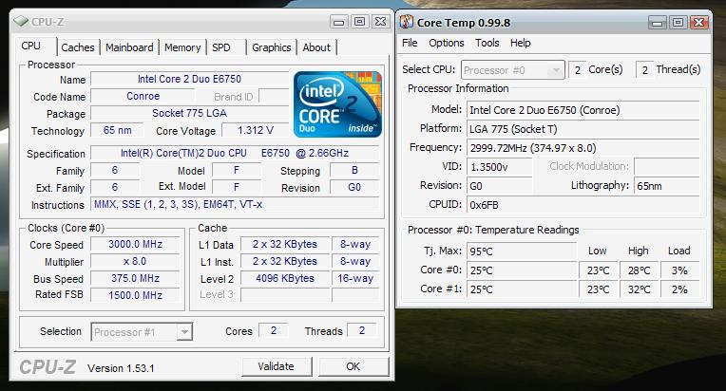Click the Frequency value 2999.72MHz
The image size is (726, 391).
583,148
